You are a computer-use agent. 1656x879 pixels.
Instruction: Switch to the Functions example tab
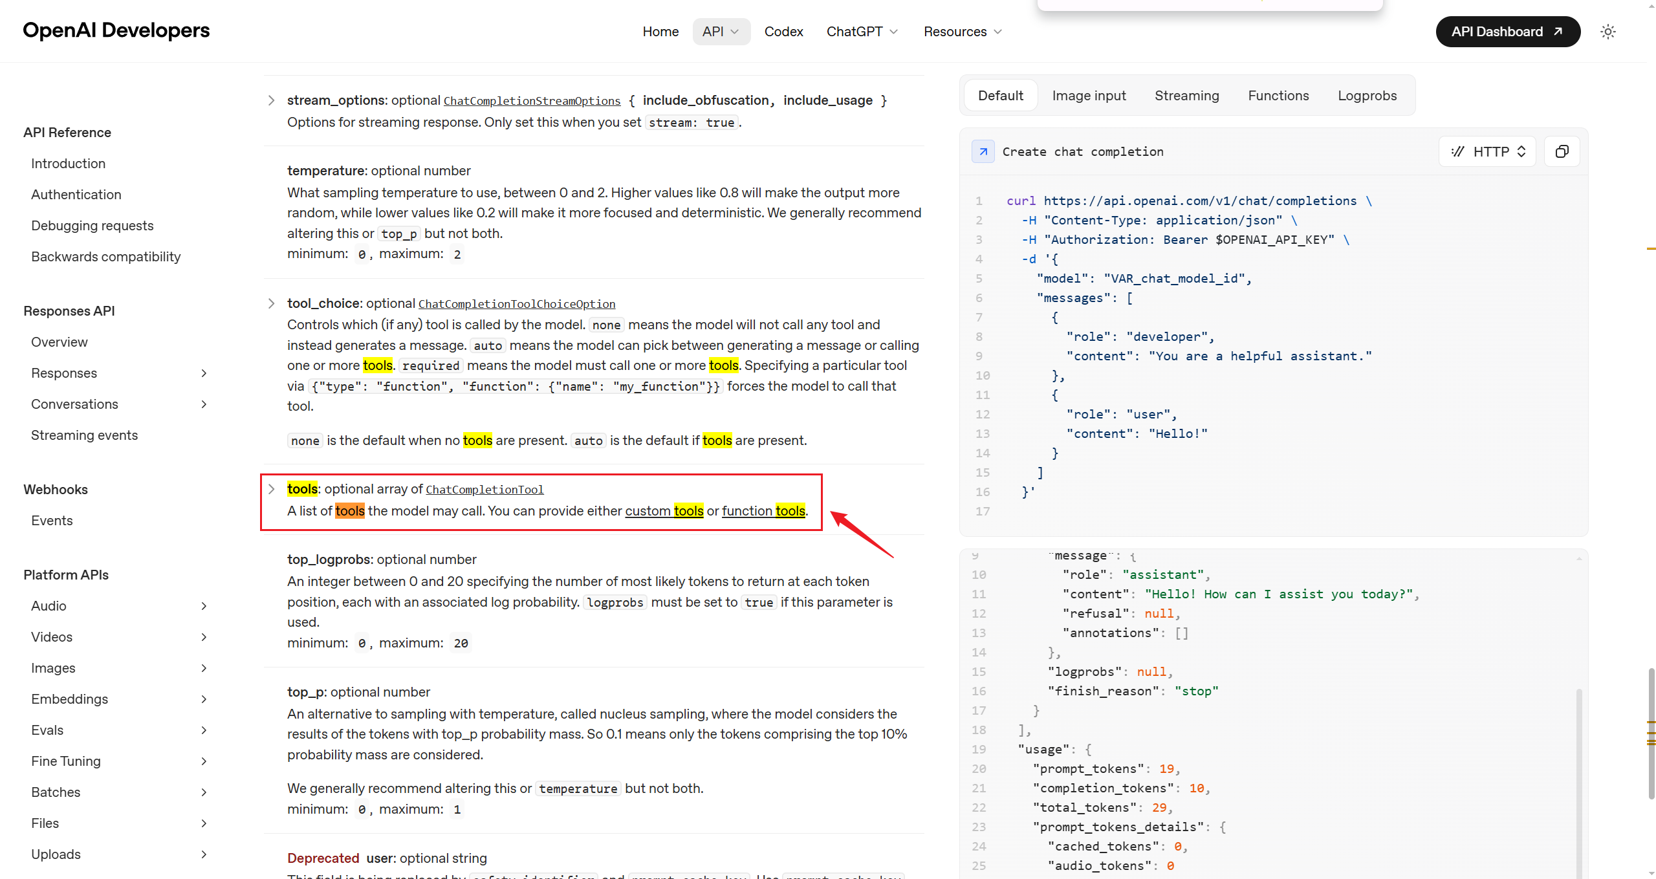pyautogui.click(x=1278, y=96)
